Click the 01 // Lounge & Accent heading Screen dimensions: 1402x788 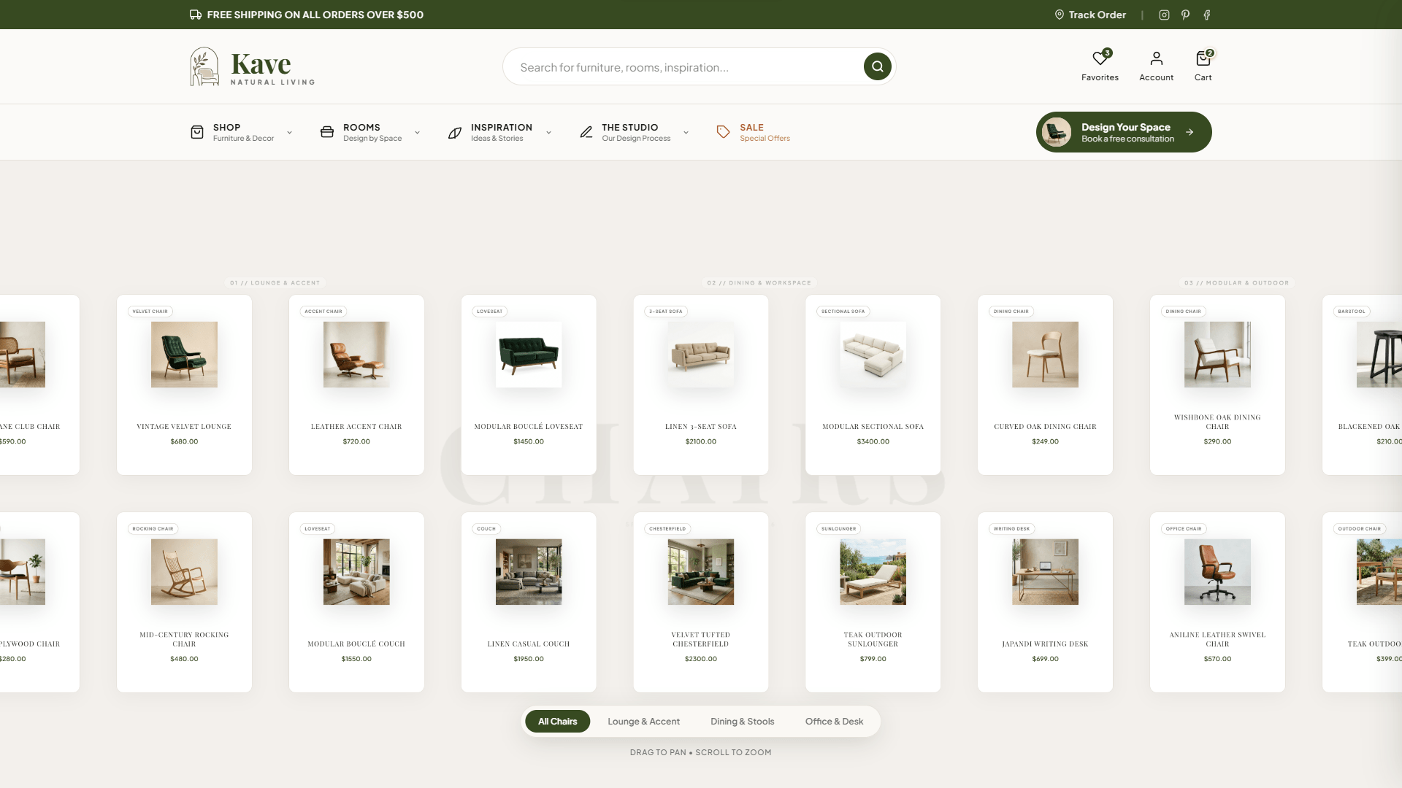coord(275,283)
